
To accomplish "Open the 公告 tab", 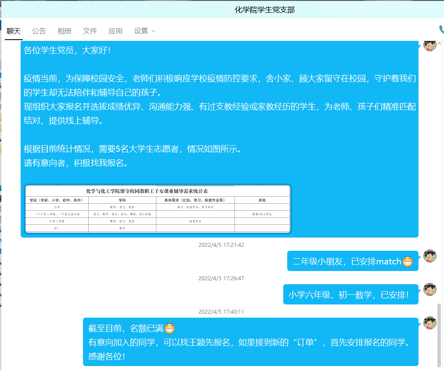I will [39, 31].
